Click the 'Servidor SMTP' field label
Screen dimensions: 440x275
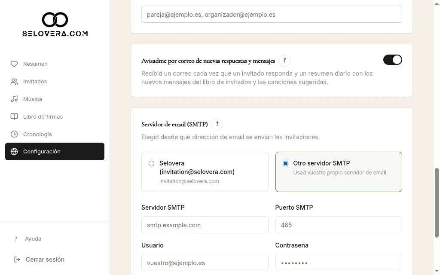click(163, 208)
